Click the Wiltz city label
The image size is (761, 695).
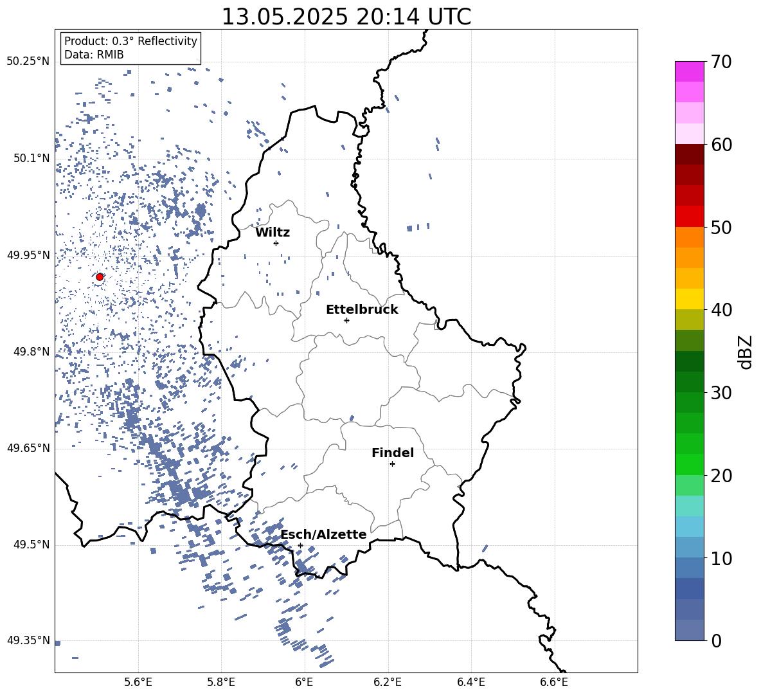pyautogui.click(x=273, y=233)
